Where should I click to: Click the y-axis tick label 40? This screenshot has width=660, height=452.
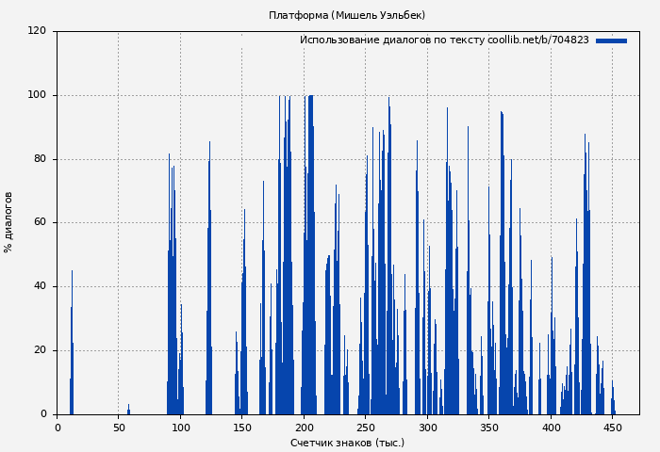pos(40,286)
